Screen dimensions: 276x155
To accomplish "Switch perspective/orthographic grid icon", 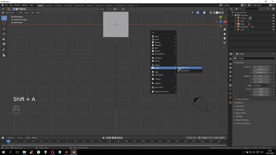I will (x=224, y=43).
